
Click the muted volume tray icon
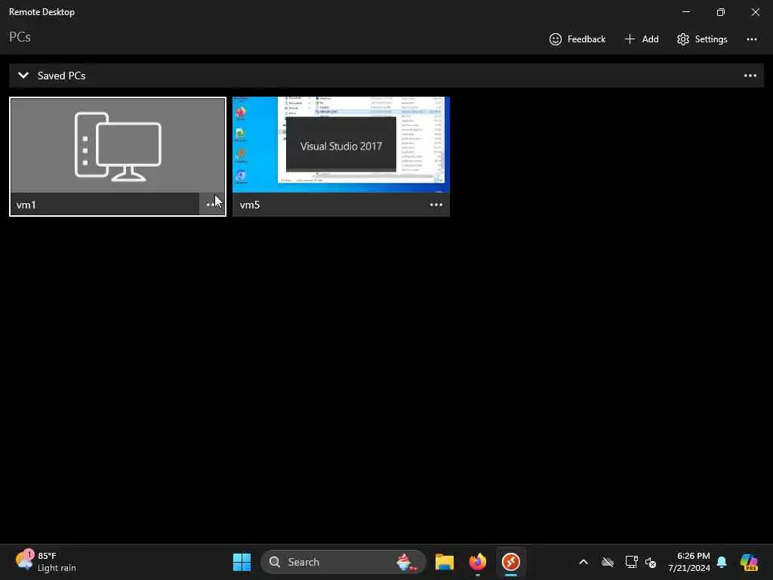(x=651, y=562)
